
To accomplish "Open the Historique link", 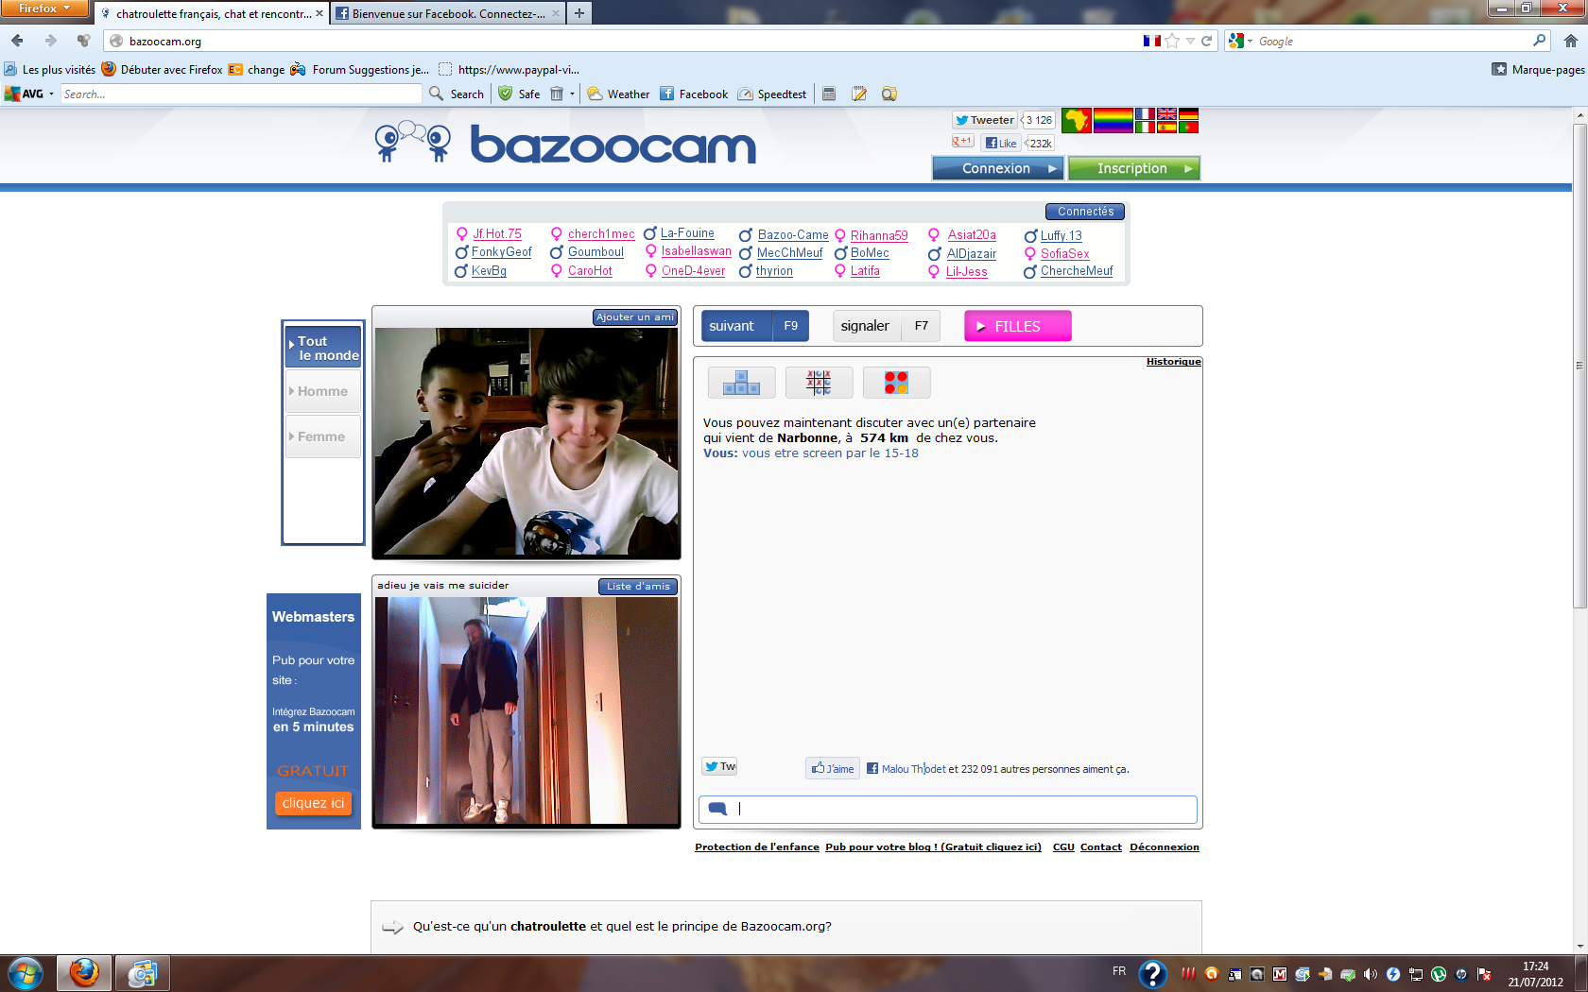I will pos(1173,362).
